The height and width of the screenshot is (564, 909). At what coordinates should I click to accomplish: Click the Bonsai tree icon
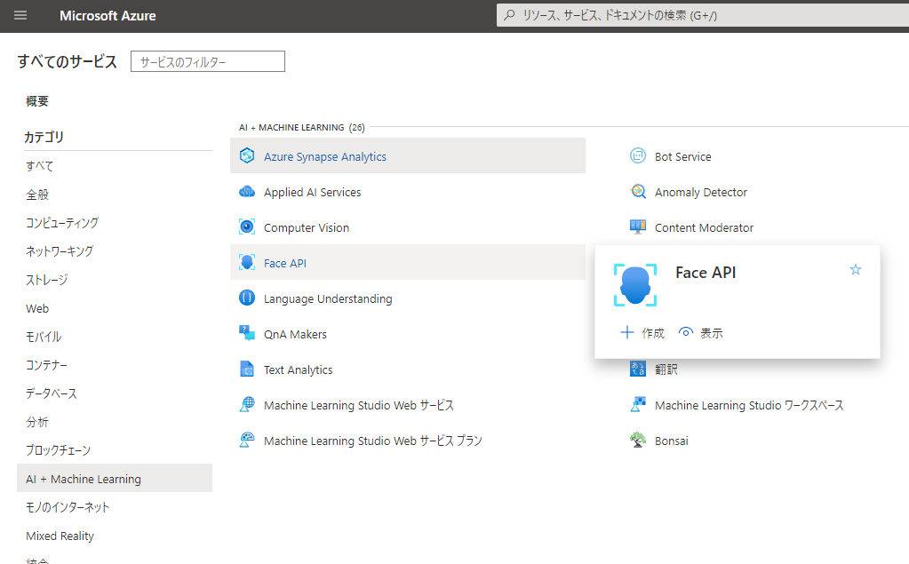[x=638, y=440]
